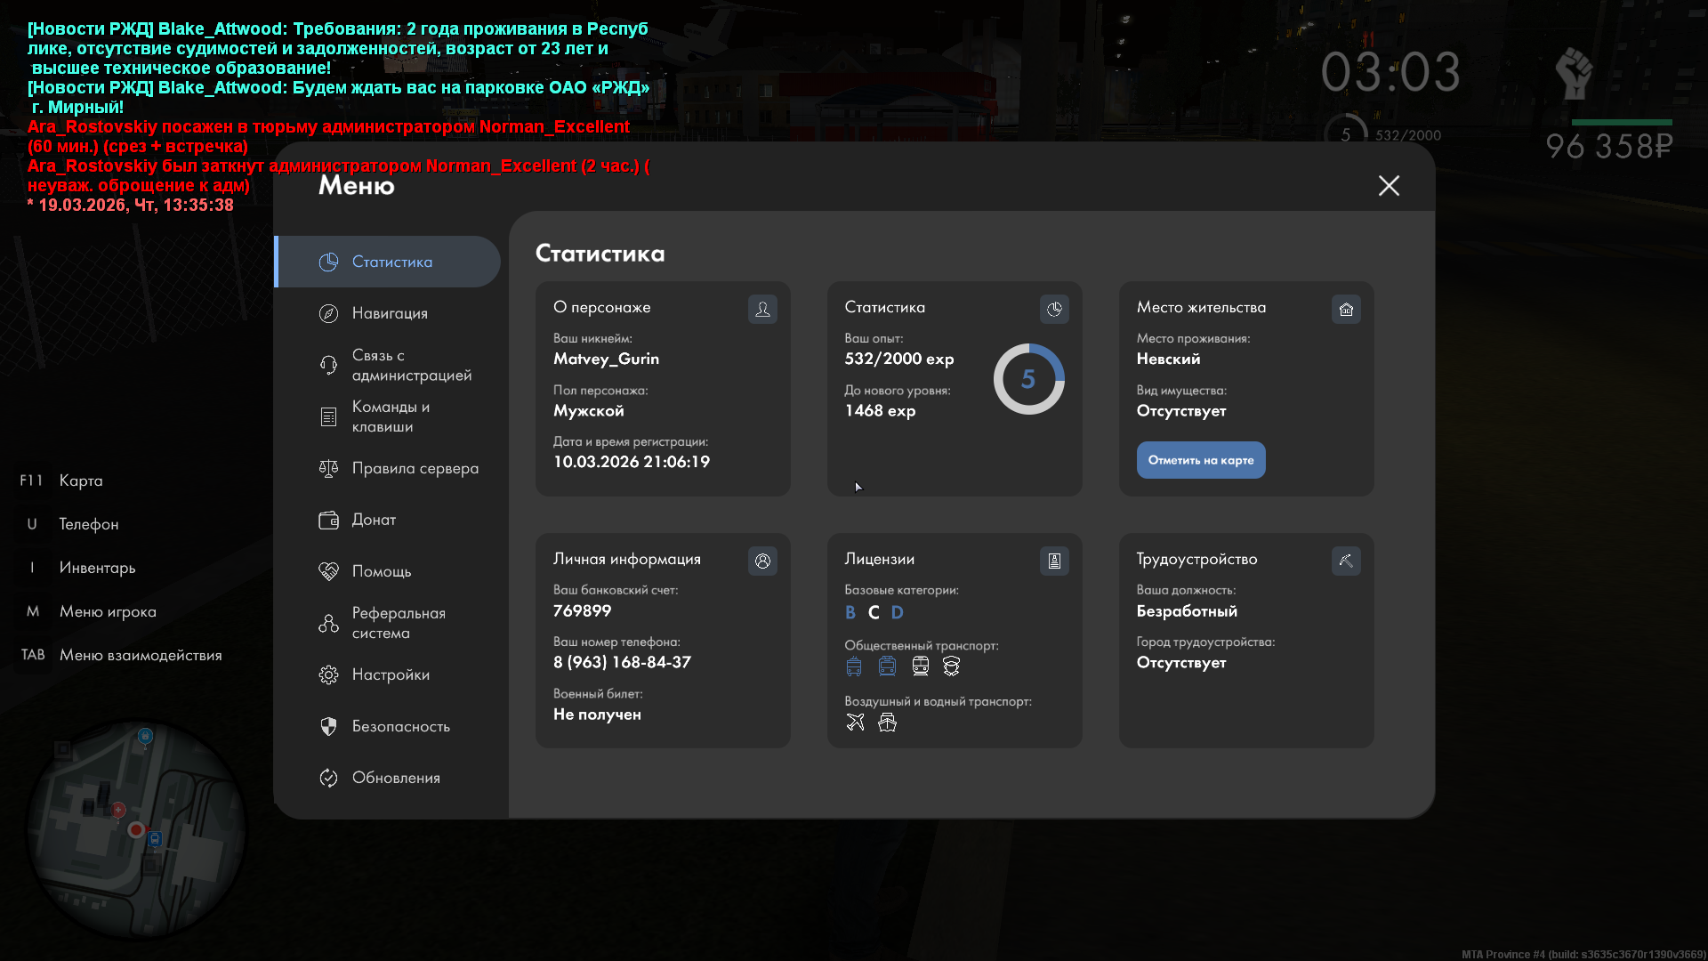1708x961 pixels.
Task: Open Настройки from the sidebar
Action: [390, 674]
